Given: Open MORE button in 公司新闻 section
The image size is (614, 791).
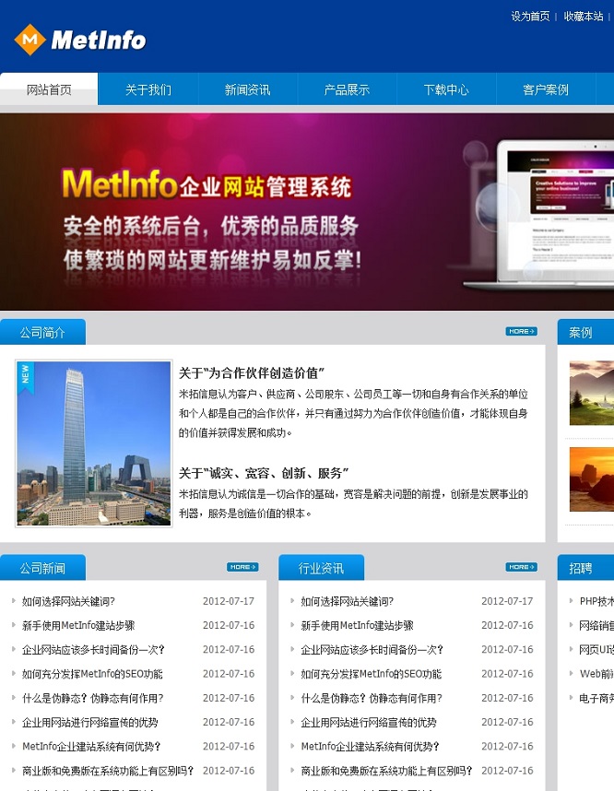Looking at the screenshot, I should 242,567.
